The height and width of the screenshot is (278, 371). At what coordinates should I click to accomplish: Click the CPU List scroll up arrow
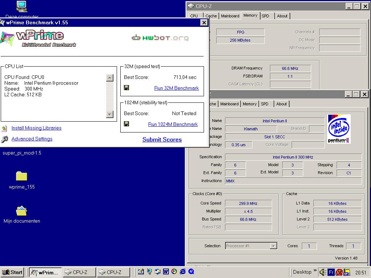coord(109,78)
